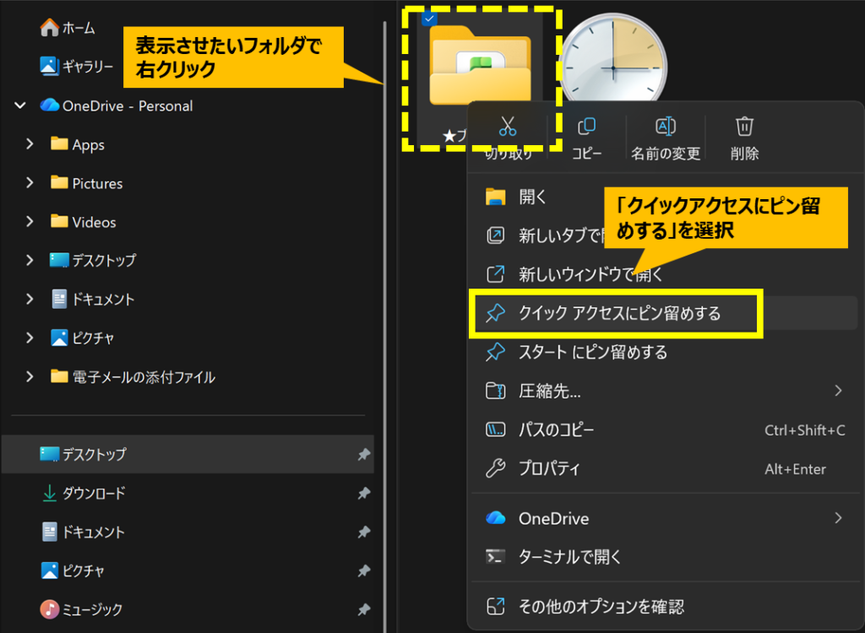The width and height of the screenshot is (865, 633).
Task: Click the Rename icon
Action: 666,127
